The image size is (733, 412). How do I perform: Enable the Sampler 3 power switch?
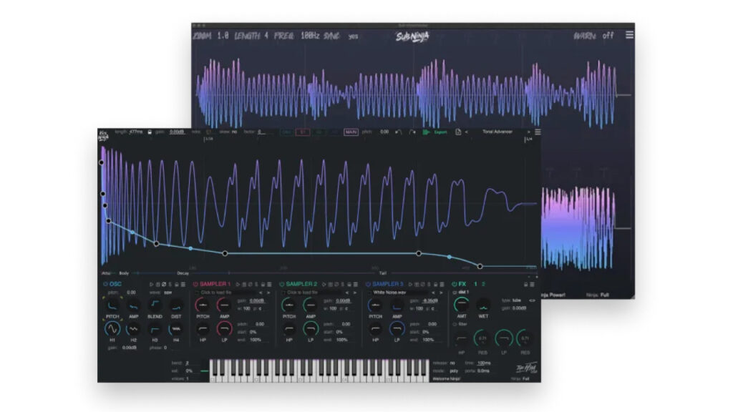368,284
